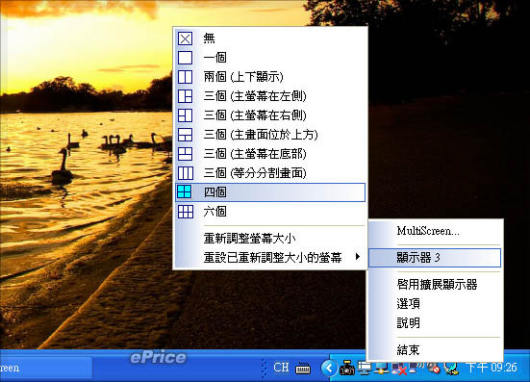
Task: Choose the 一個 single-screen layout icon
Action: pos(185,58)
